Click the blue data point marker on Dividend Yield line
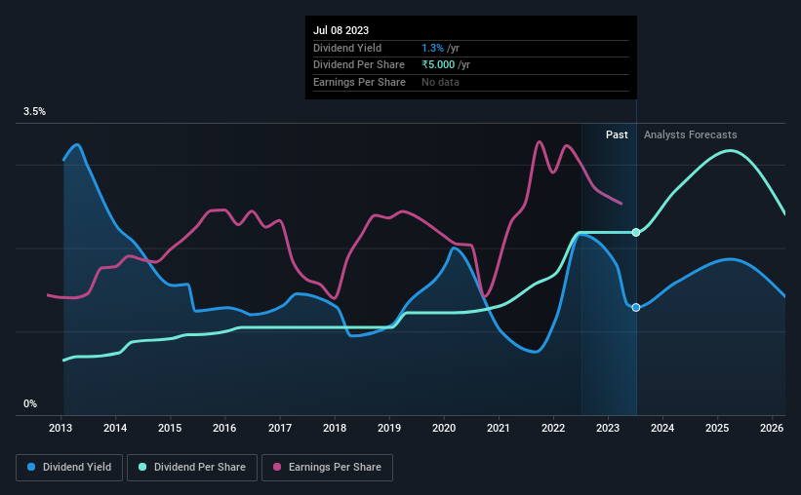Viewport: 801px width, 495px height. tap(636, 307)
